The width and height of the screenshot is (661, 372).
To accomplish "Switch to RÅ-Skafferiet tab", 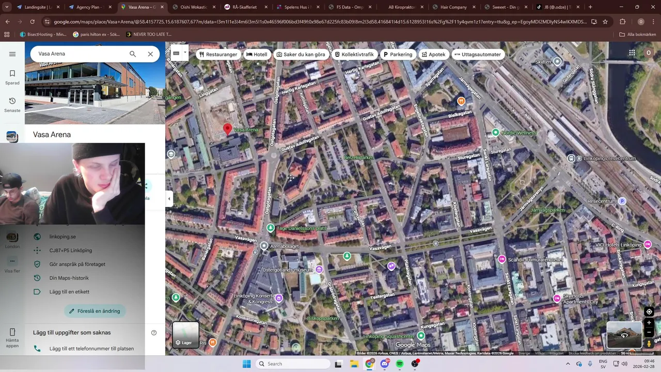I will [244, 7].
